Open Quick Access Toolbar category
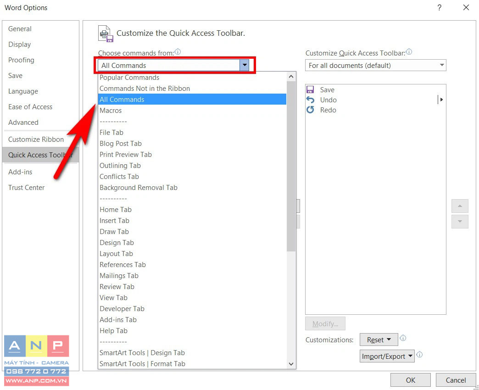The height and width of the screenshot is (390, 479). point(40,155)
